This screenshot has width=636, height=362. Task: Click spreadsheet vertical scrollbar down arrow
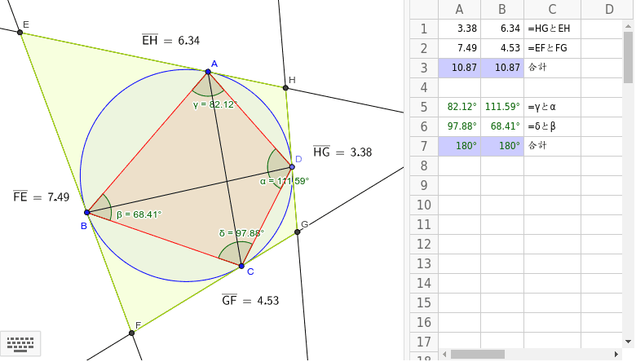(x=629, y=342)
